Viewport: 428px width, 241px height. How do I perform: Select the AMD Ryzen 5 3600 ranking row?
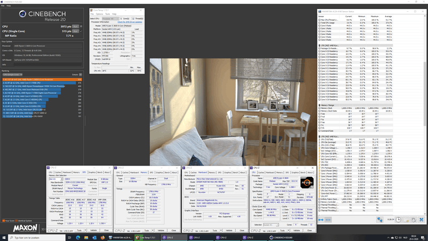[x=42, y=79]
